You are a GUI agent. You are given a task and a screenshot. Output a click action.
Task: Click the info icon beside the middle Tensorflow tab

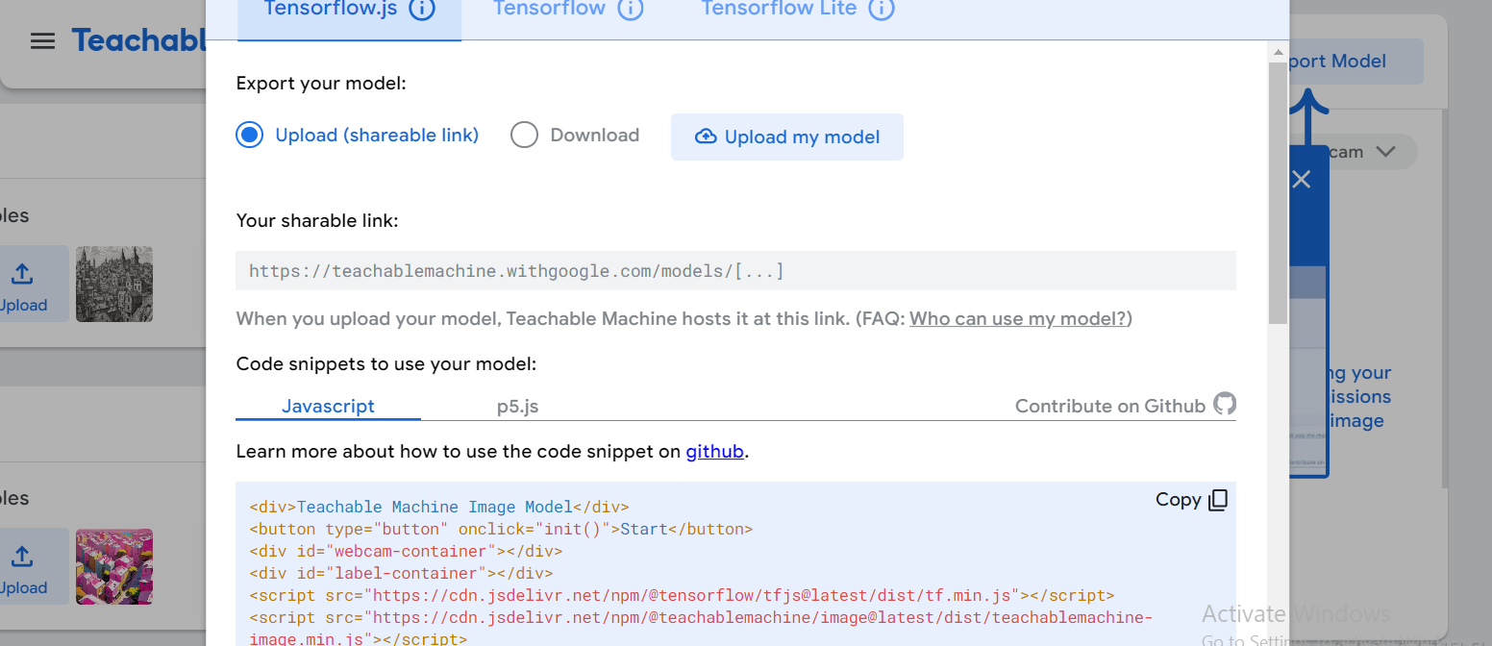point(630,10)
